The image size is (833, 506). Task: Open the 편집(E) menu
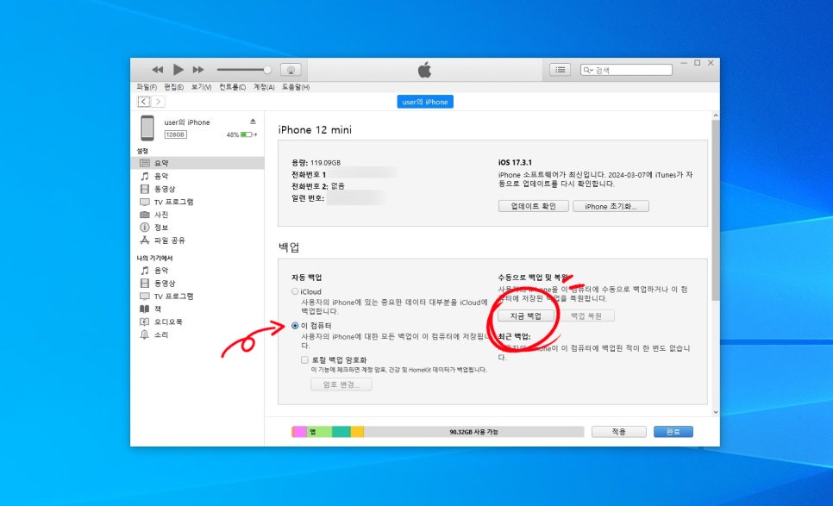click(x=173, y=87)
